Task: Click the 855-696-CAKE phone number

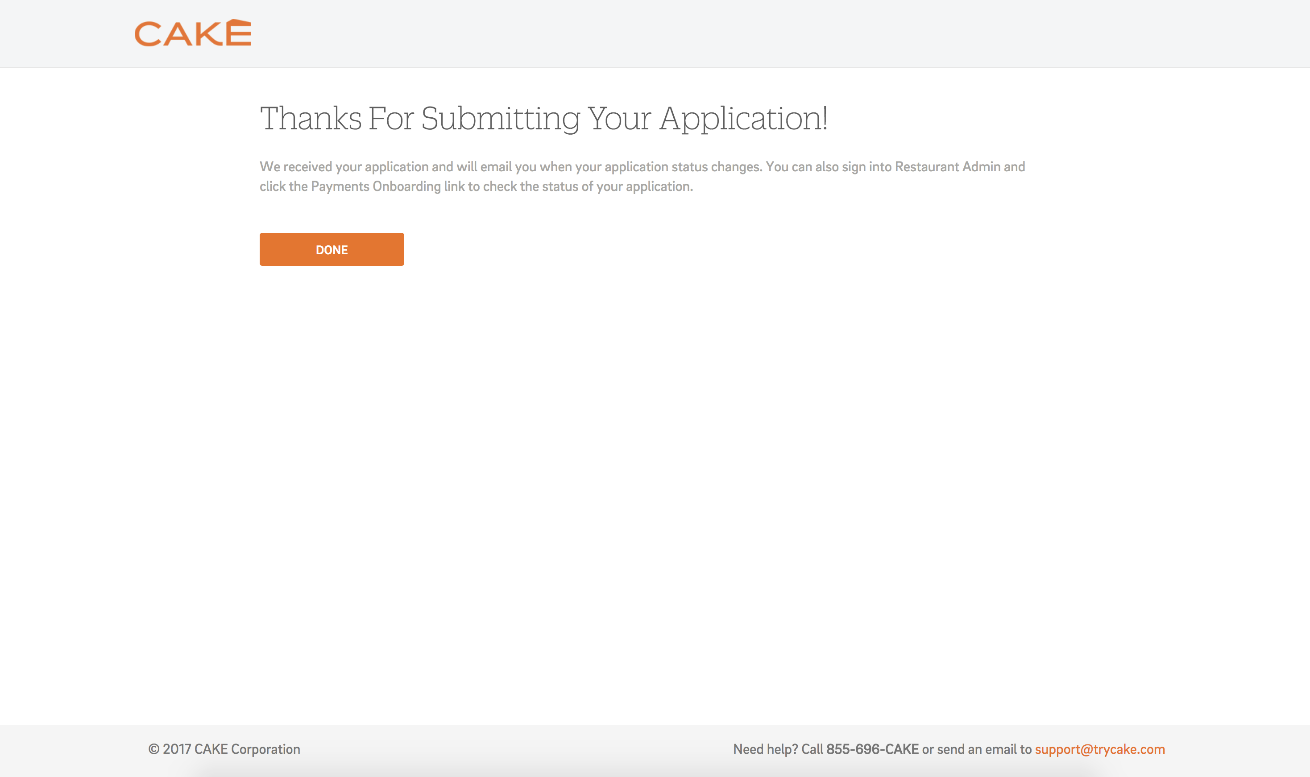Action: click(872, 749)
